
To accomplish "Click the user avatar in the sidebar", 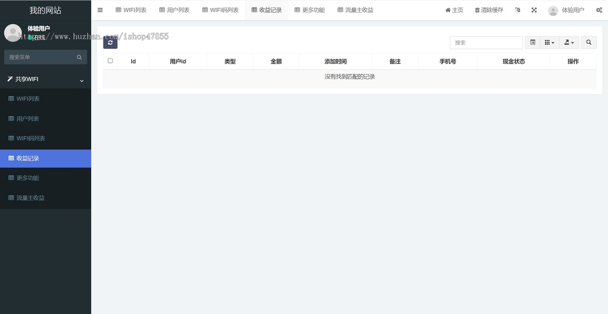I will click(13, 33).
